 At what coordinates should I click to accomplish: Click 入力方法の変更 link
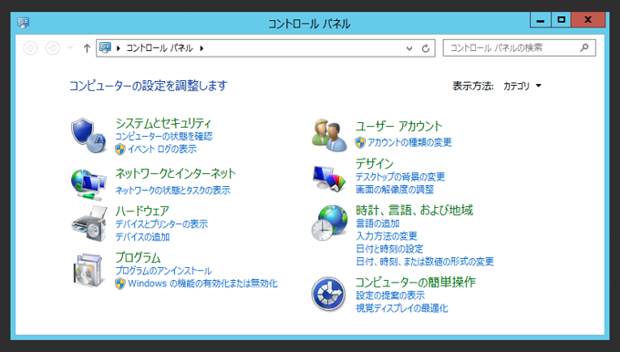pos(387,236)
